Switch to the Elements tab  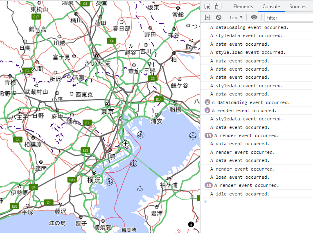point(243,7)
